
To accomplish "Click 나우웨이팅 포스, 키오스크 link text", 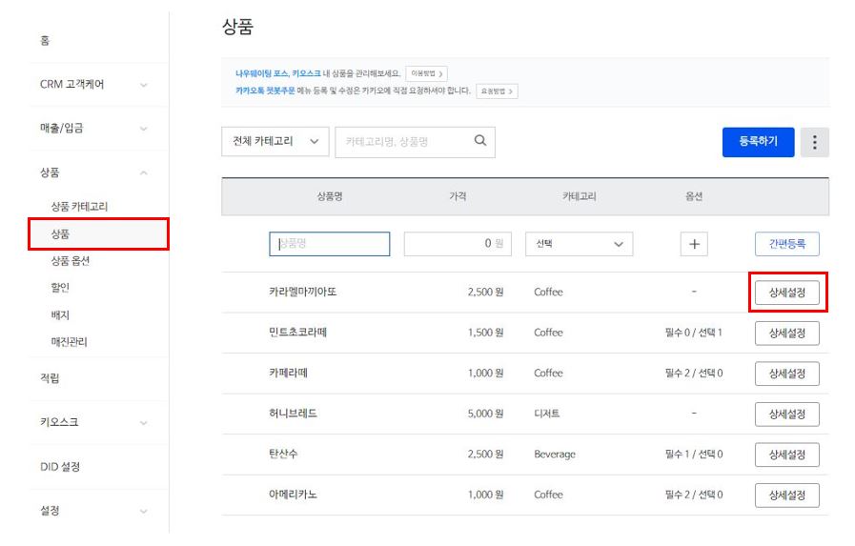I will 277,73.
